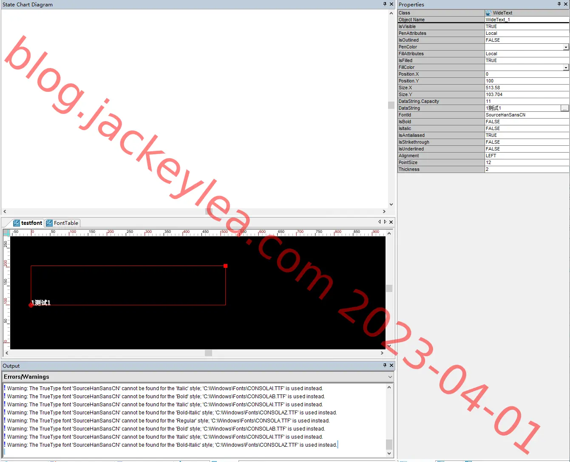This screenshot has width=570, height=462.
Task: Pin the State Chart Diagram panel
Action: pos(385,4)
